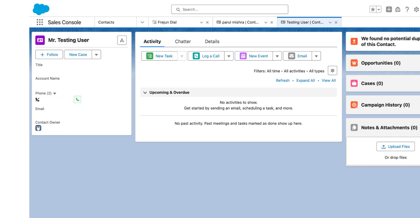Click the New Task button
The height and width of the screenshot is (218, 420).
[159, 56]
